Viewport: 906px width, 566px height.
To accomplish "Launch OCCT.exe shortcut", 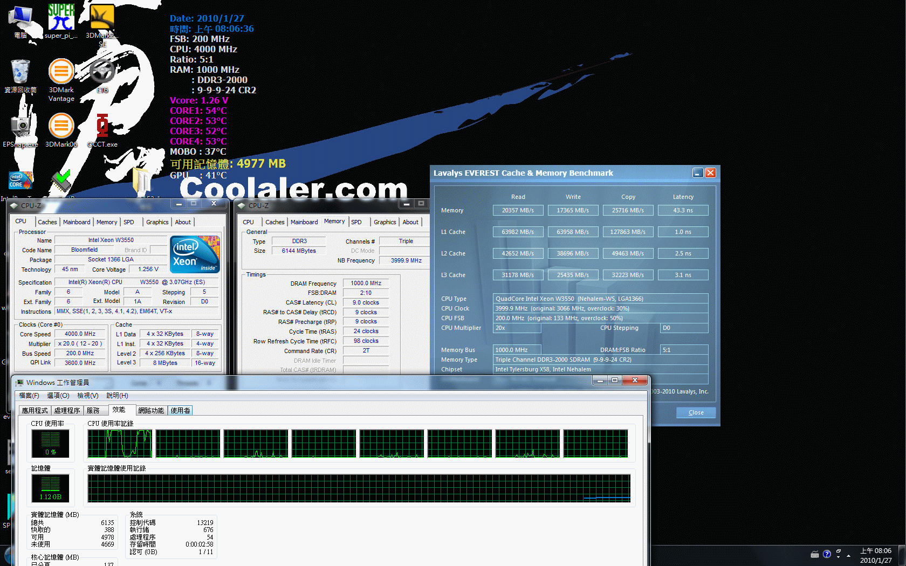I will pyautogui.click(x=102, y=129).
